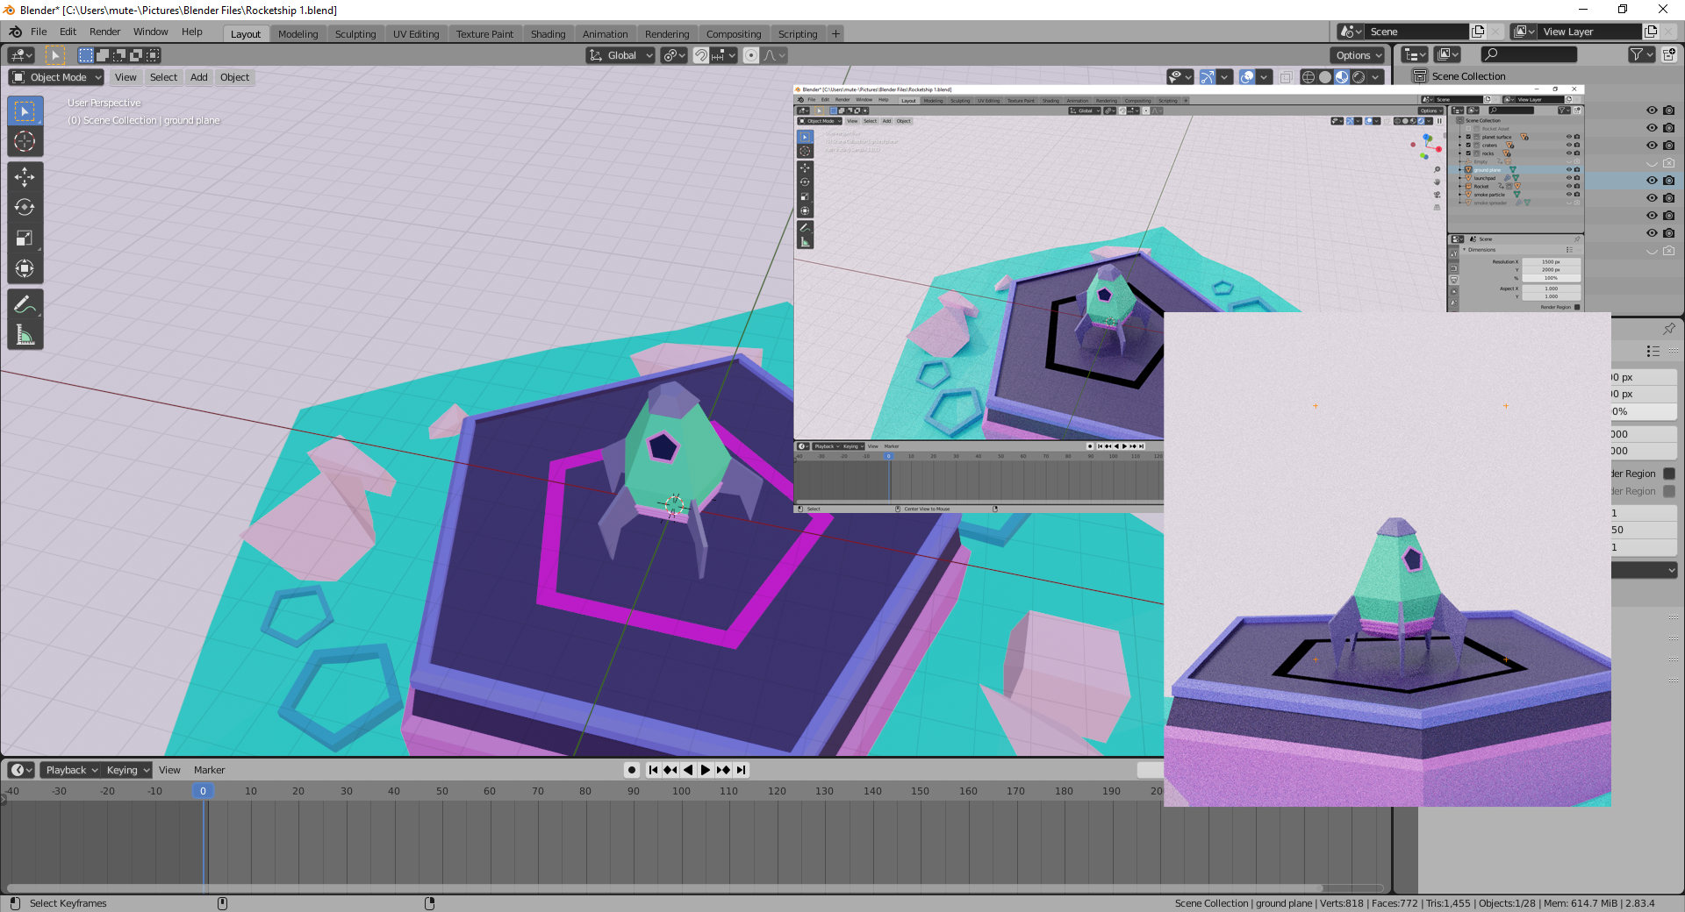1685x912 pixels.
Task: Open the Global transform orientation dropdown
Action: click(620, 55)
